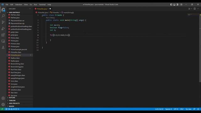Open PrimeExample.java.txt in explorer
Screen dimensions: 201x113
coord(19,49)
